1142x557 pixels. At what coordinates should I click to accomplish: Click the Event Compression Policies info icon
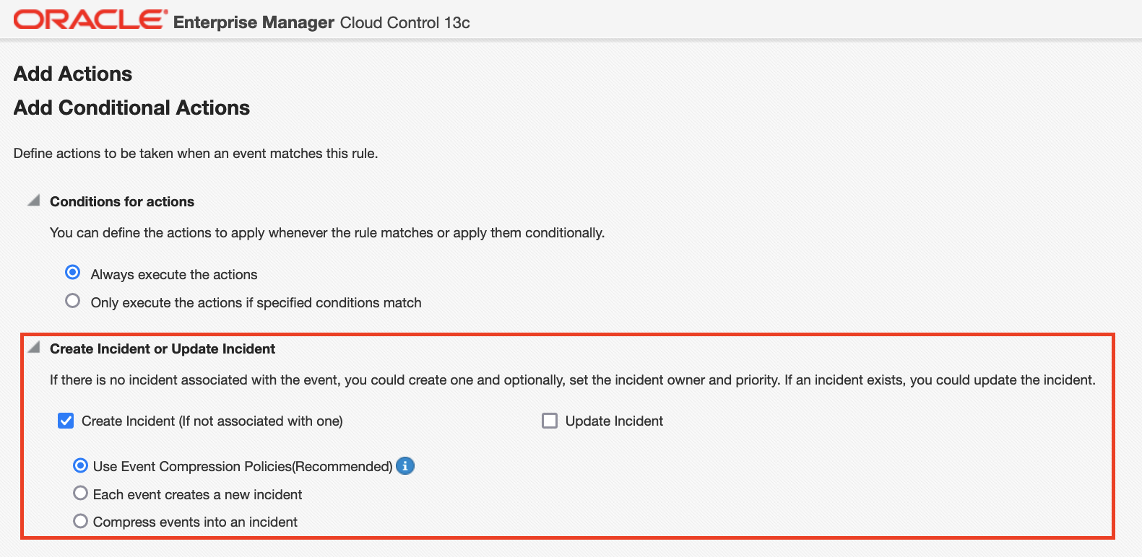click(405, 466)
